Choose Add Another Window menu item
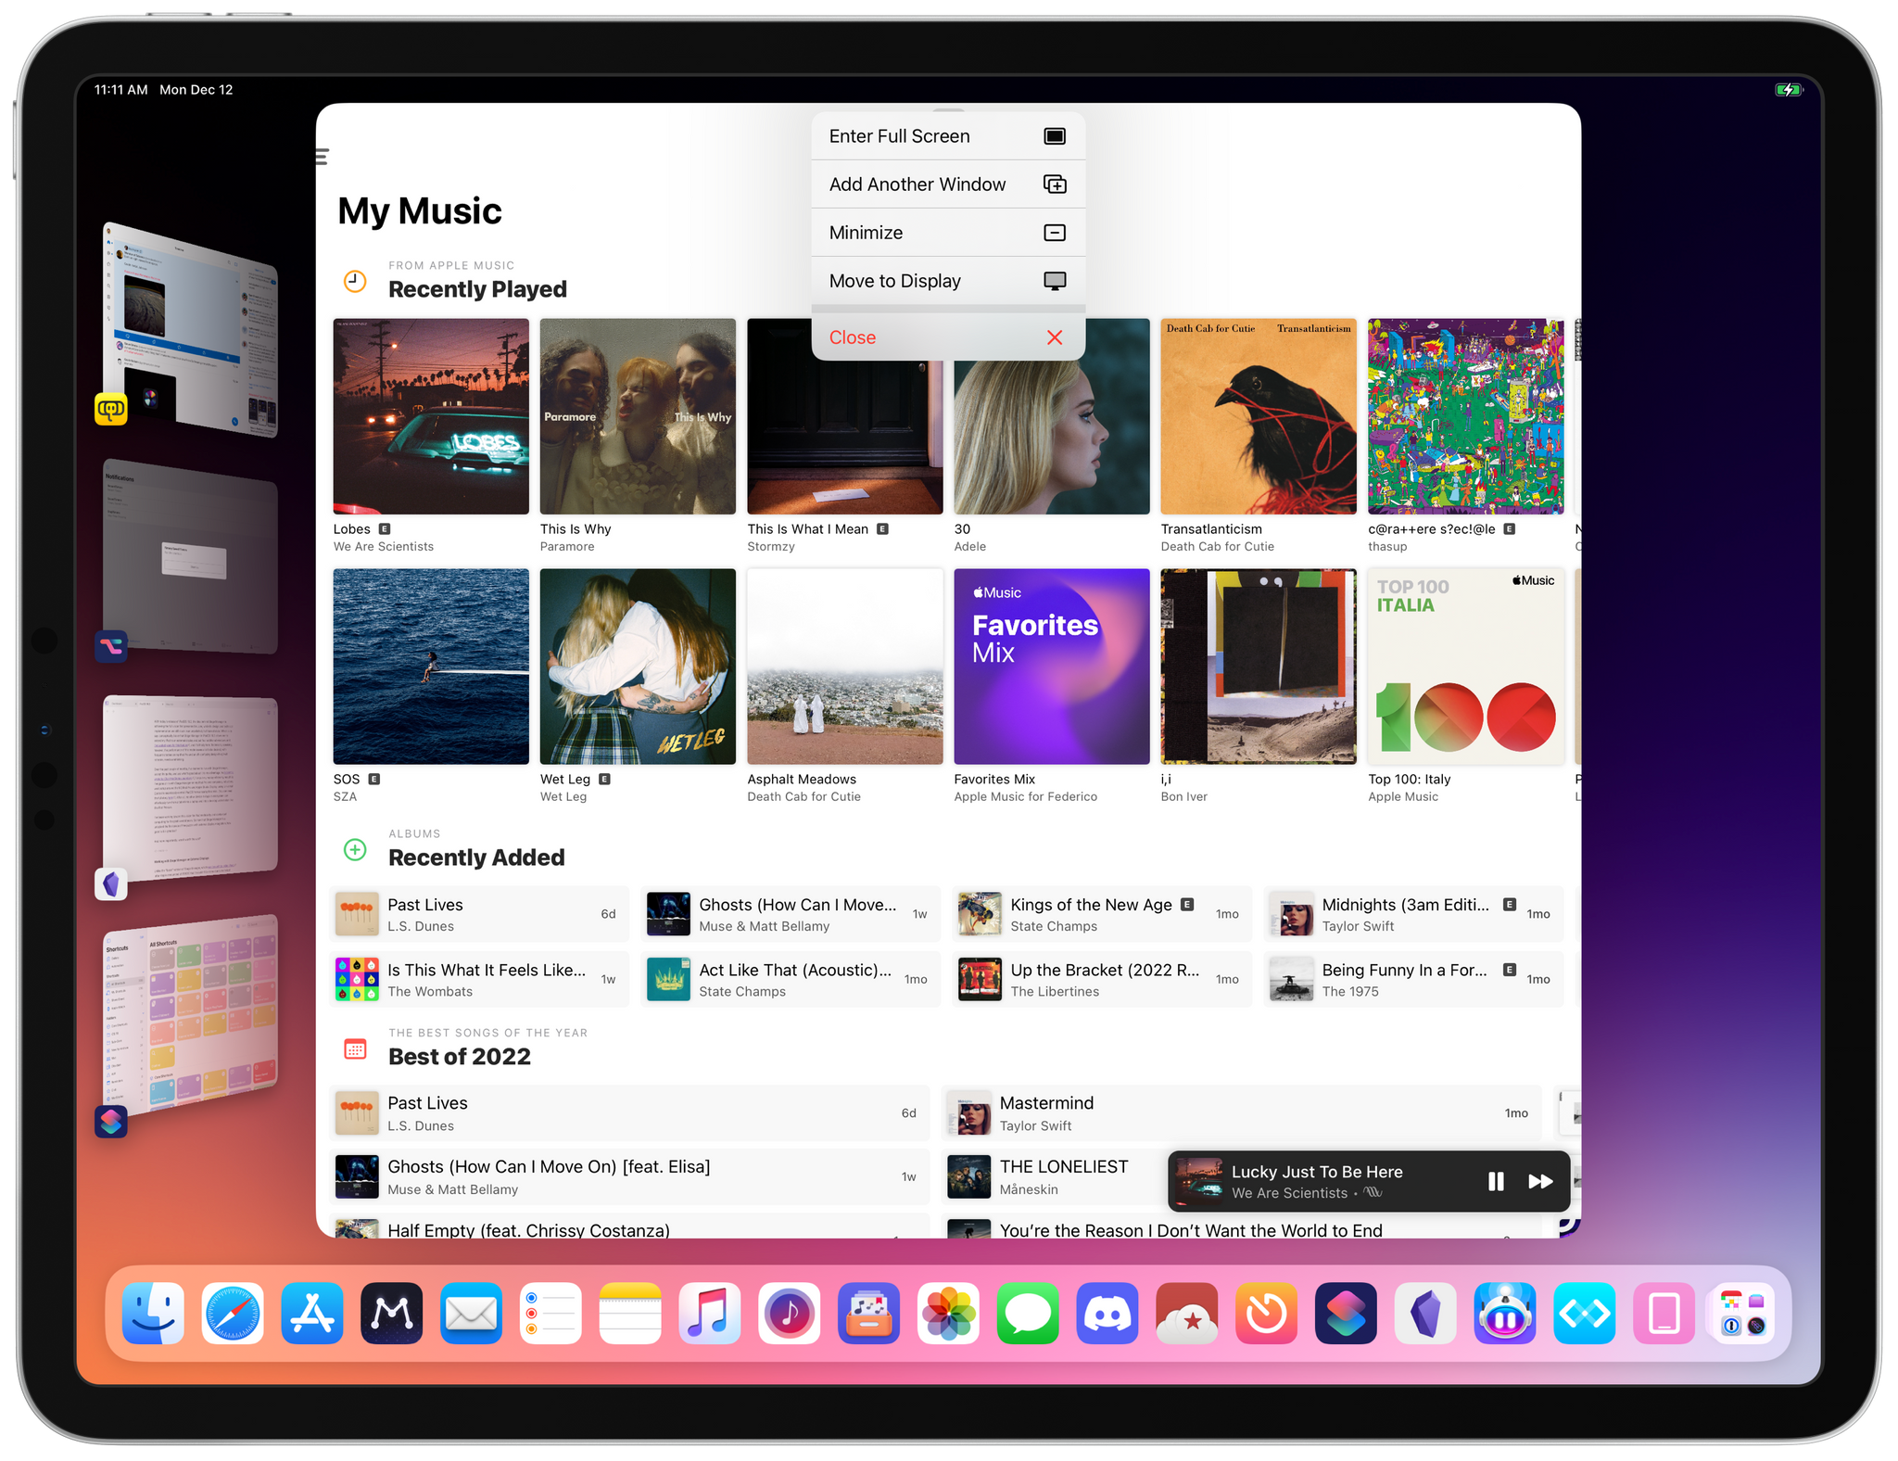 (948, 184)
